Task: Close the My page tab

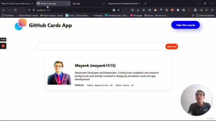Action: click(x=104, y=4)
